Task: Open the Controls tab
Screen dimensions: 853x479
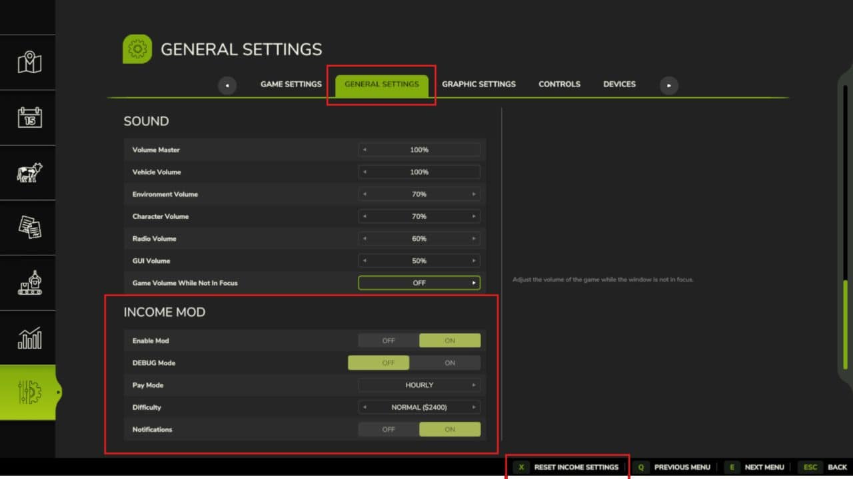Action: click(559, 84)
